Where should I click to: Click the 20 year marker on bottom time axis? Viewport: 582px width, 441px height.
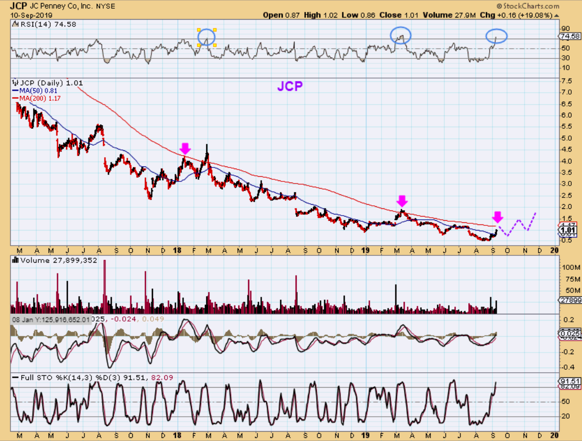point(554,435)
